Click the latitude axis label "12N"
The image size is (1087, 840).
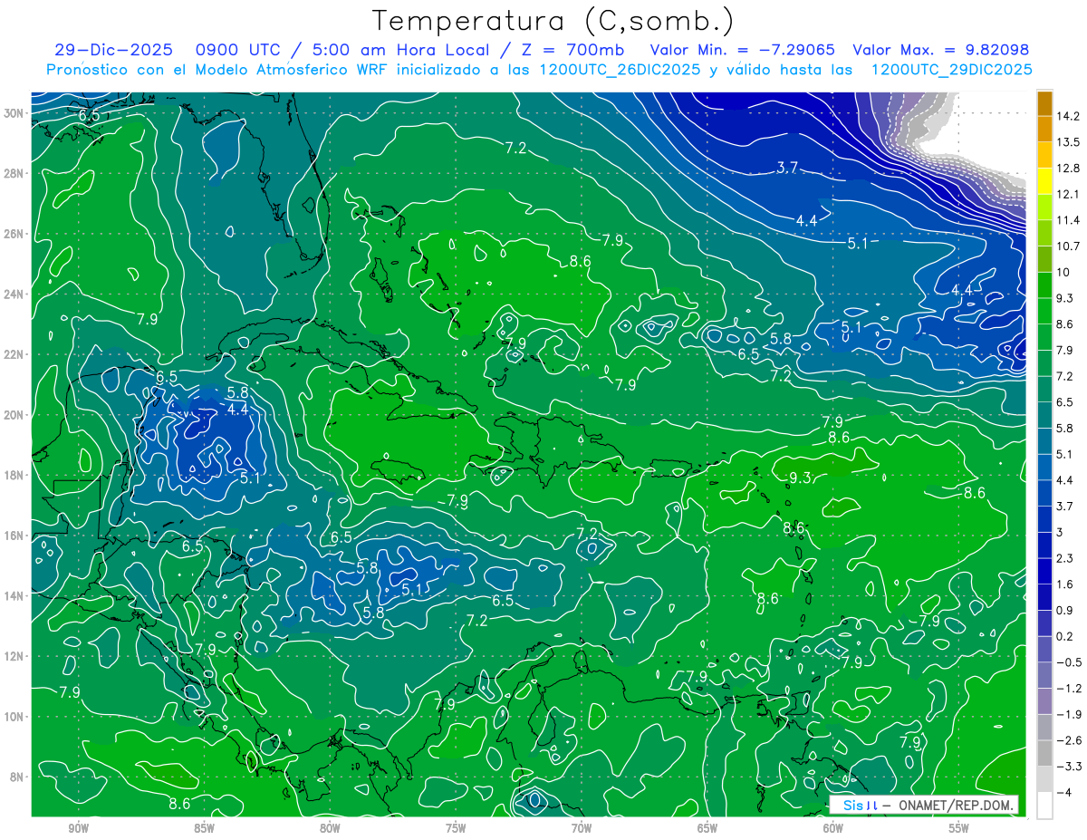click(x=14, y=656)
